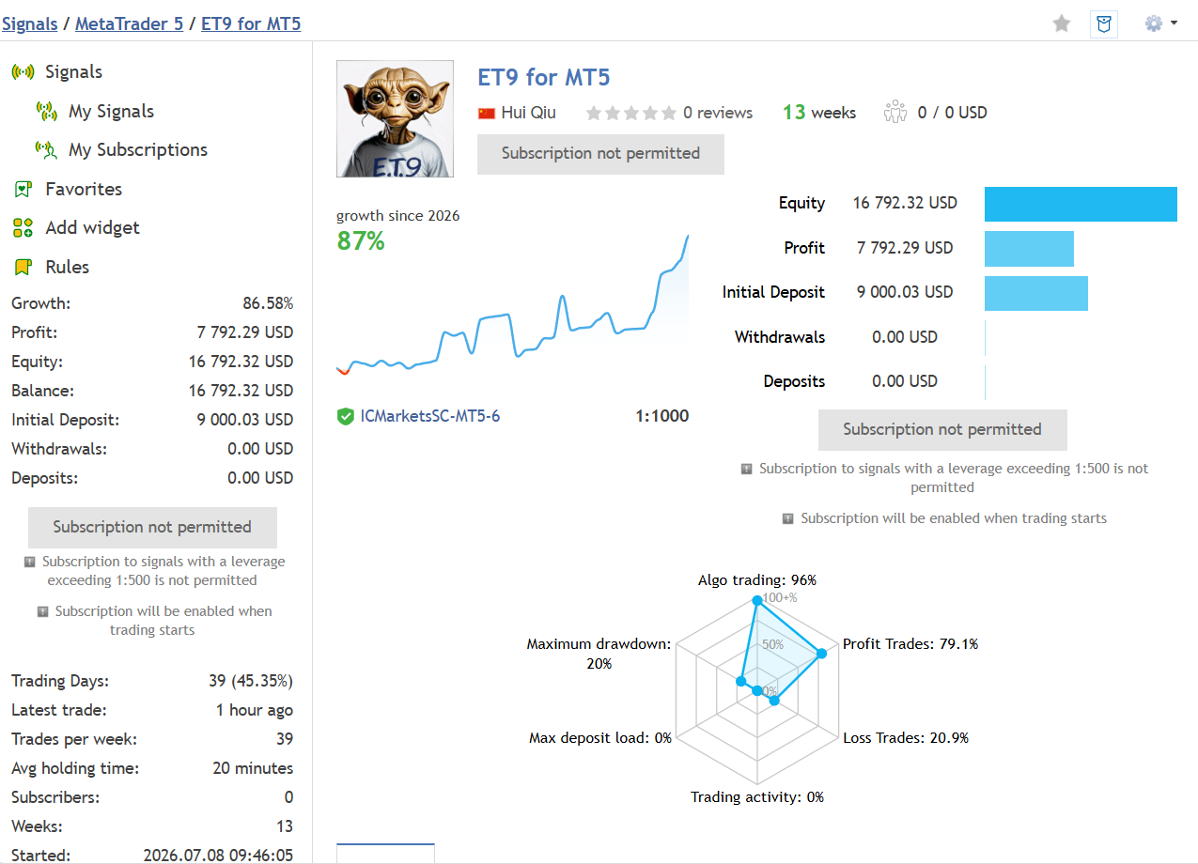This screenshot has height=864, width=1198.
Task: Click the Add widget icon
Action: [x=23, y=227]
